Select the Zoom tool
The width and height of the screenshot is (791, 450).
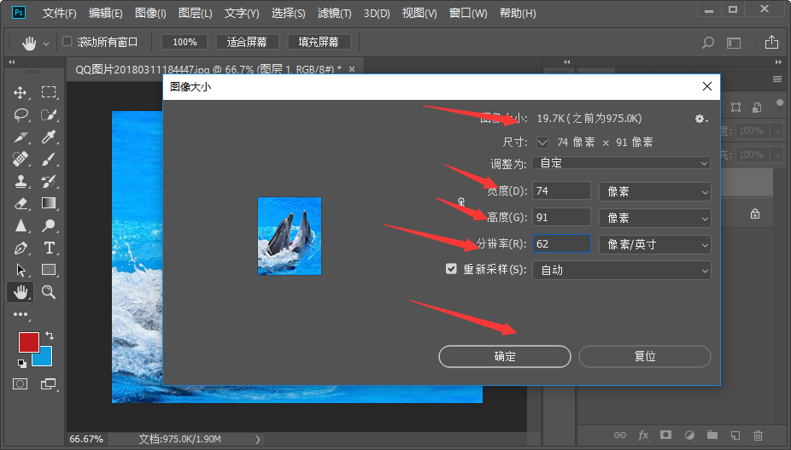pyautogui.click(x=49, y=291)
